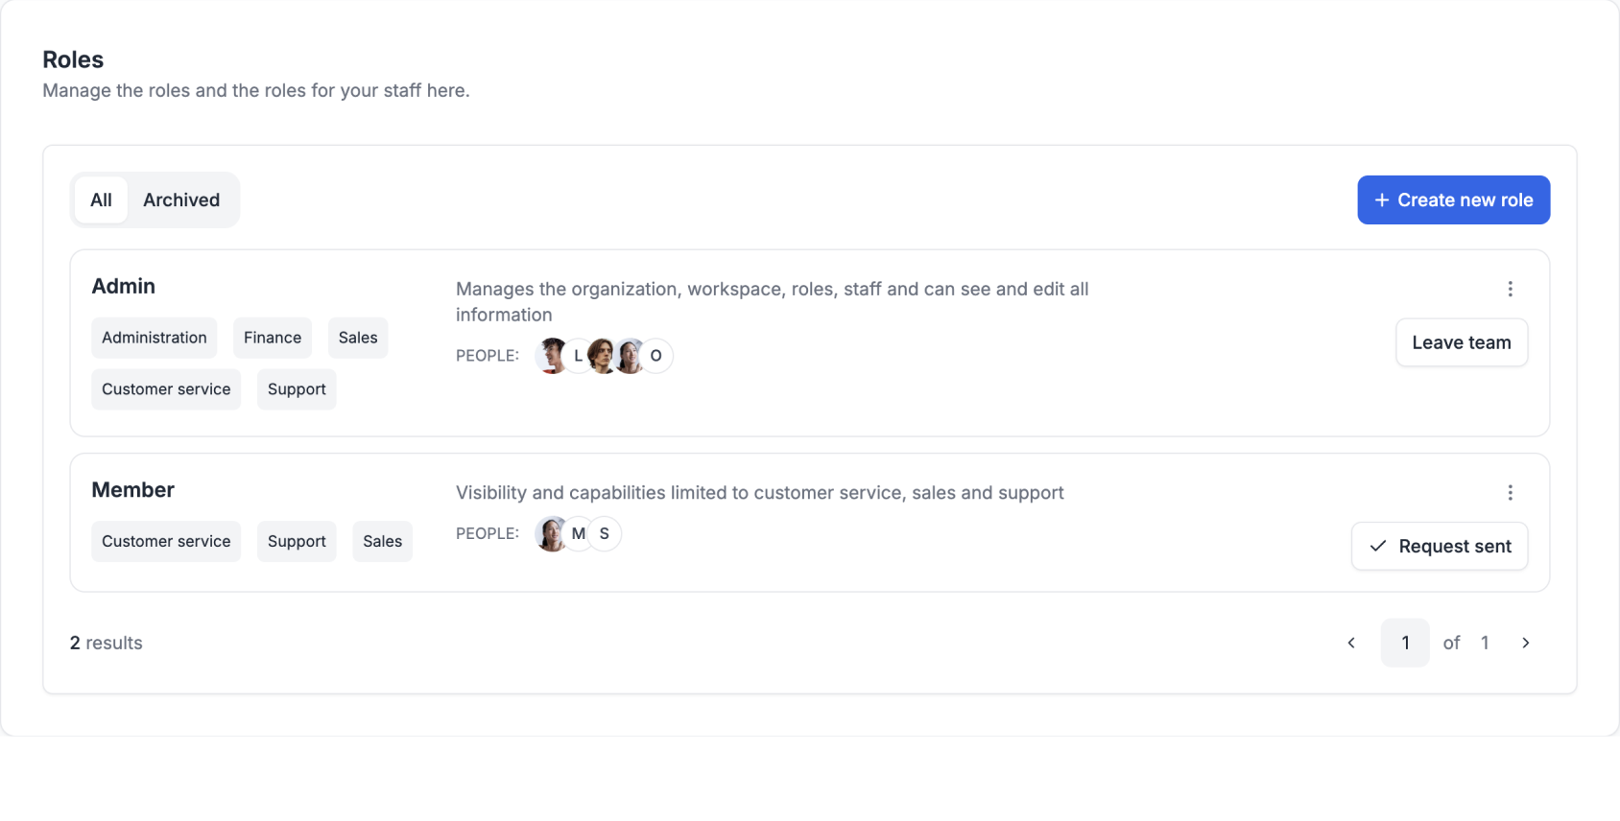
Task: Click first avatar photo in Admin people
Action: click(550, 356)
